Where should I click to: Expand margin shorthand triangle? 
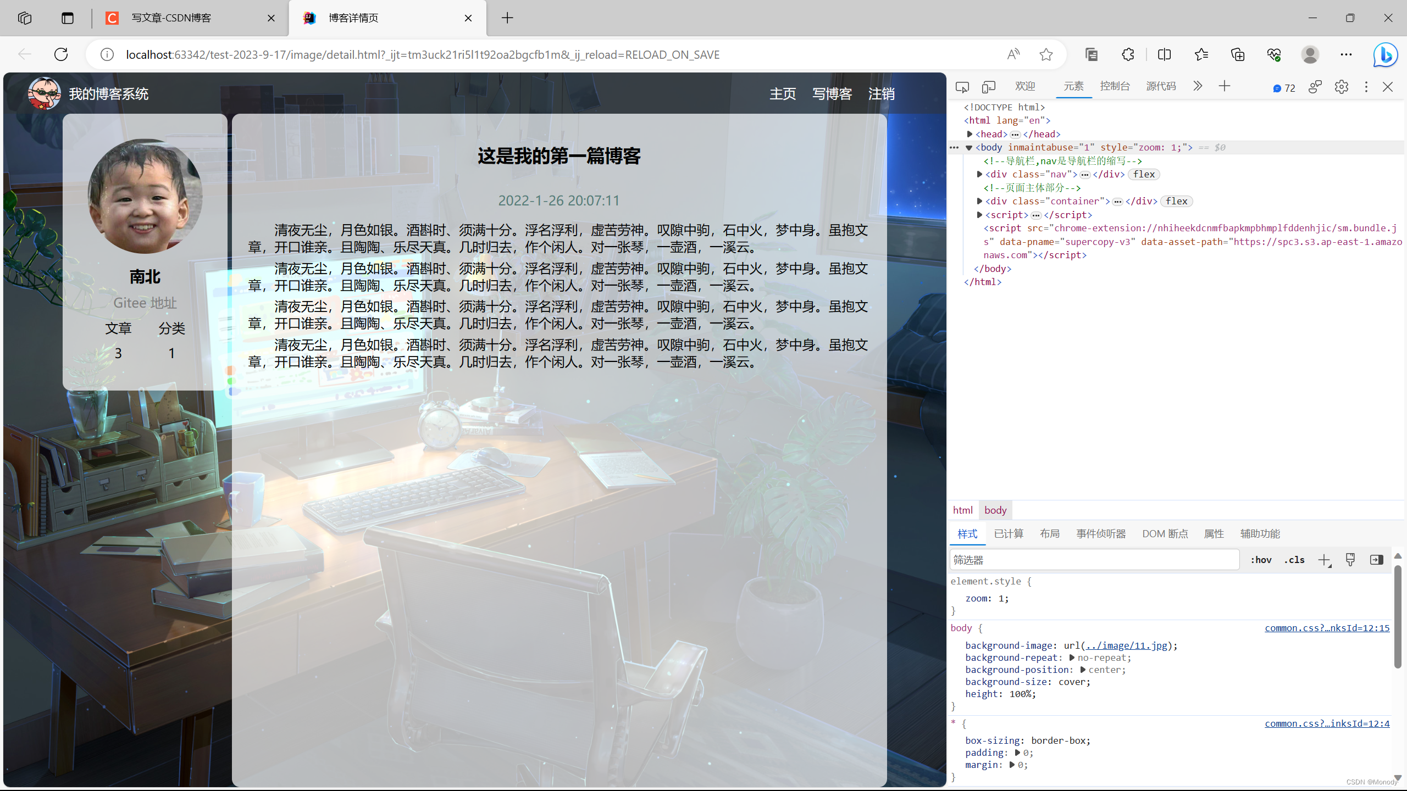[1012, 765]
